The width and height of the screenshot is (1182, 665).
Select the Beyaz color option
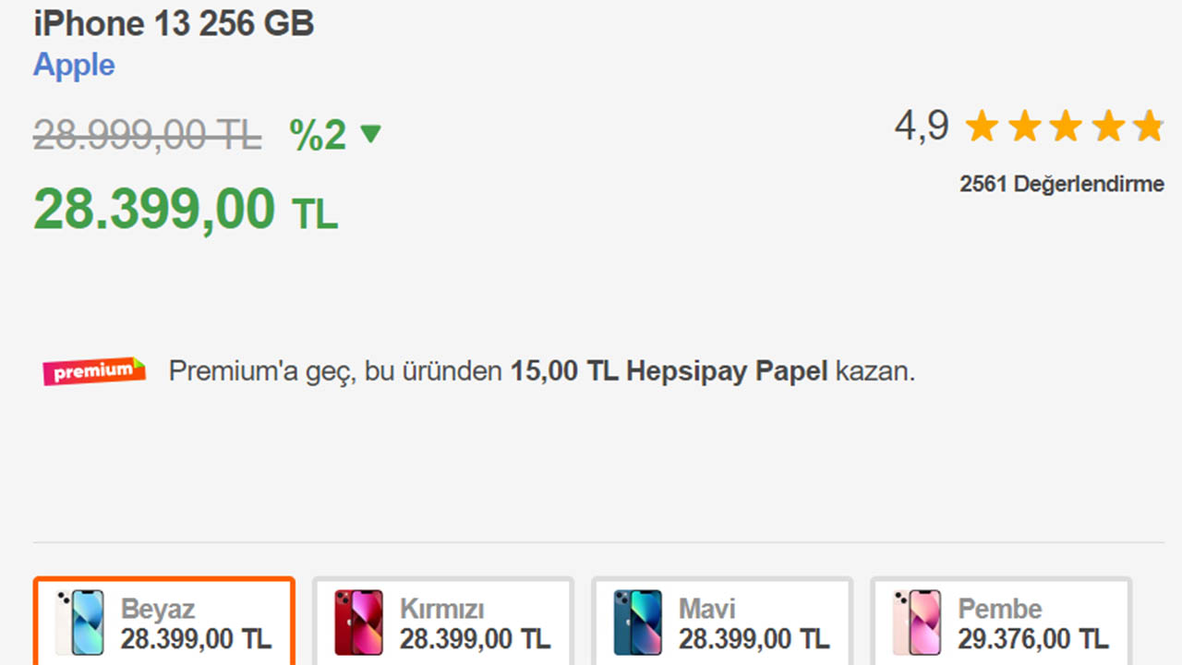(x=164, y=622)
